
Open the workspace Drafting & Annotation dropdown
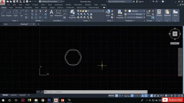(x=51, y=1)
